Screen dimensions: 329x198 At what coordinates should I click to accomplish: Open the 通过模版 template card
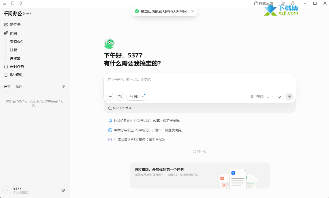tap(200, 176)
